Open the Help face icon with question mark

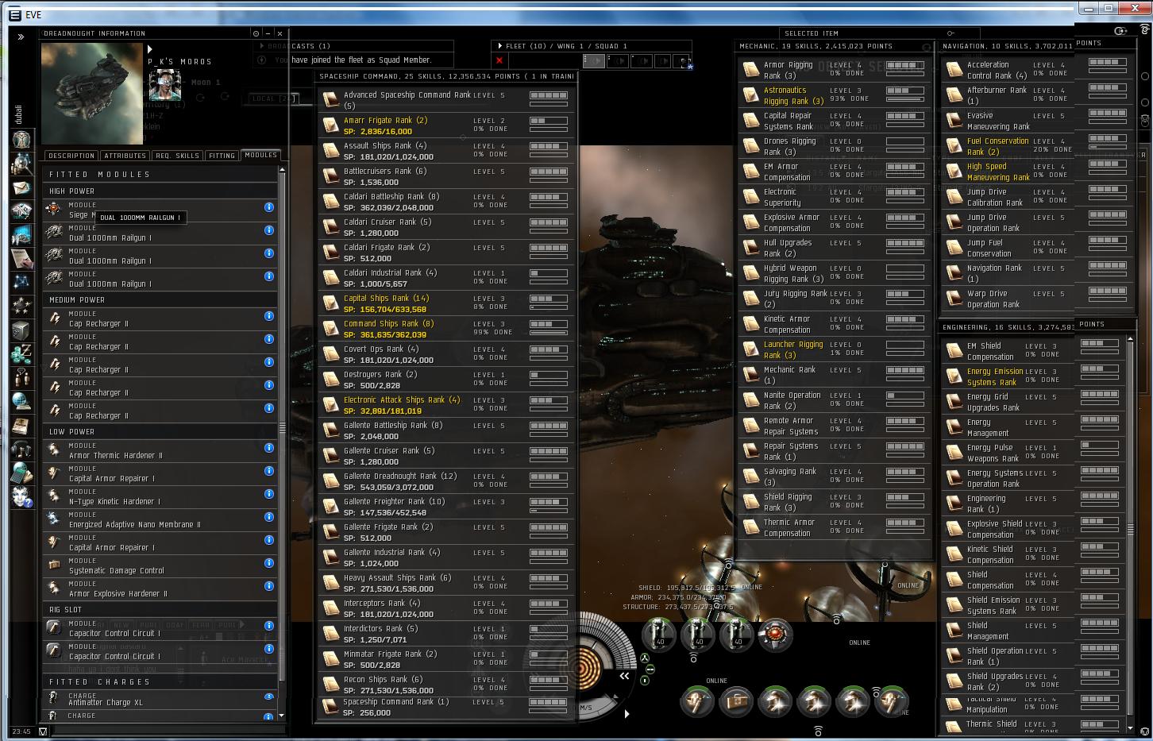pos(21,497)
